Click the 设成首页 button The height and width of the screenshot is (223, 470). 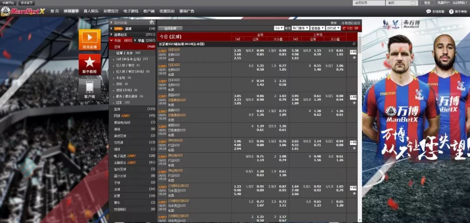(x=27, y=3)
